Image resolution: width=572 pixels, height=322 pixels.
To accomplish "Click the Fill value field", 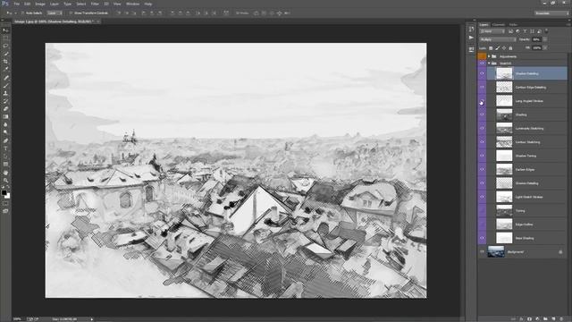I will 536,47.
